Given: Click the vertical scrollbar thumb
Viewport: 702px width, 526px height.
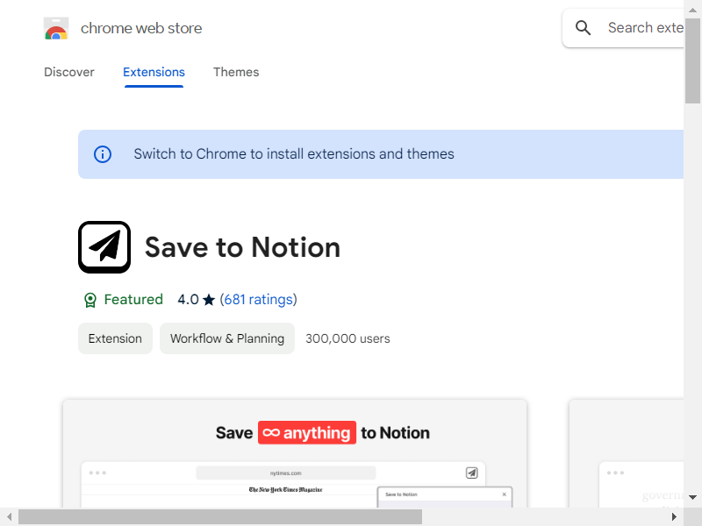Looking at the screenshot, I should [692, 61].
